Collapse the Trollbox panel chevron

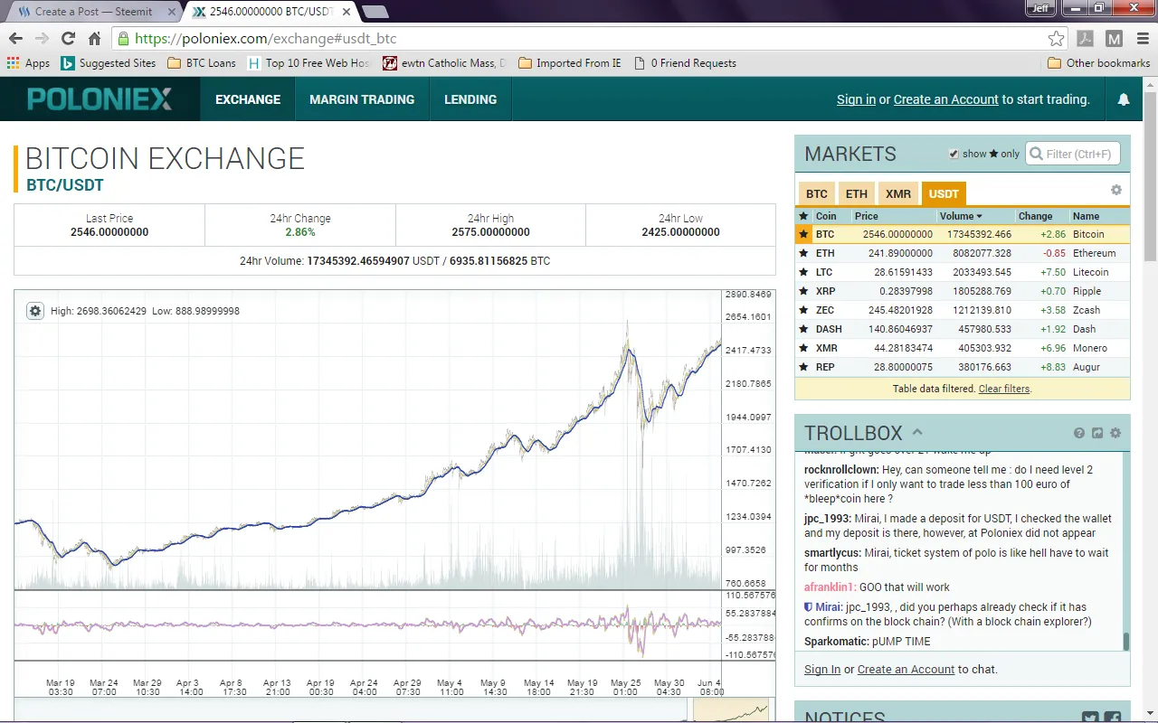point(917,432)
